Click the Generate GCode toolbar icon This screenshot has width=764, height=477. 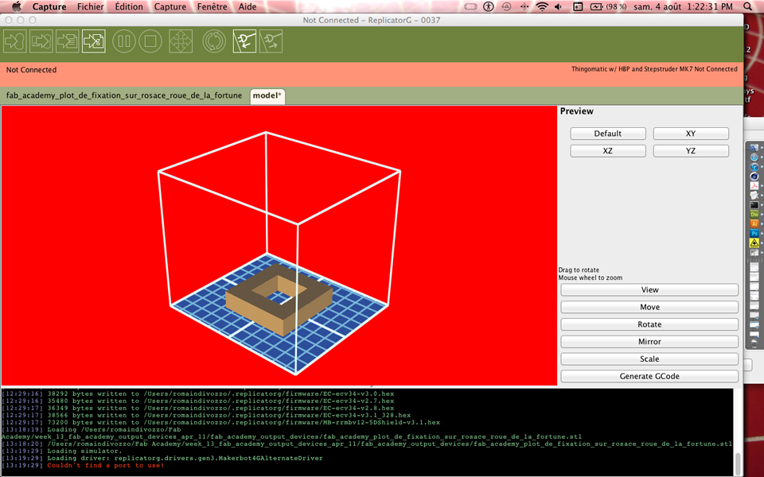tap(94, 41)
